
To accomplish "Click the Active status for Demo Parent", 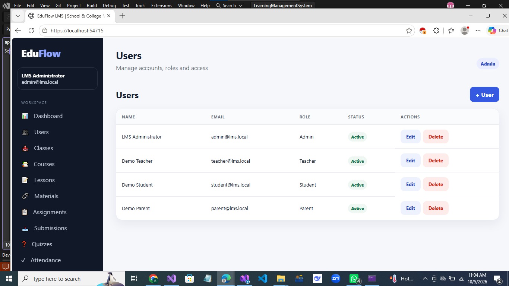I will [357, 209].
